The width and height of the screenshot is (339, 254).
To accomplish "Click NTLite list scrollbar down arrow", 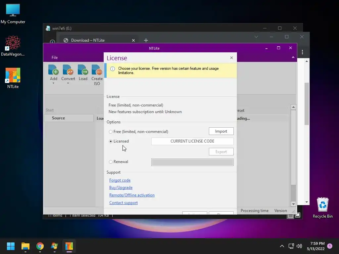I will (x=293, y=204).
